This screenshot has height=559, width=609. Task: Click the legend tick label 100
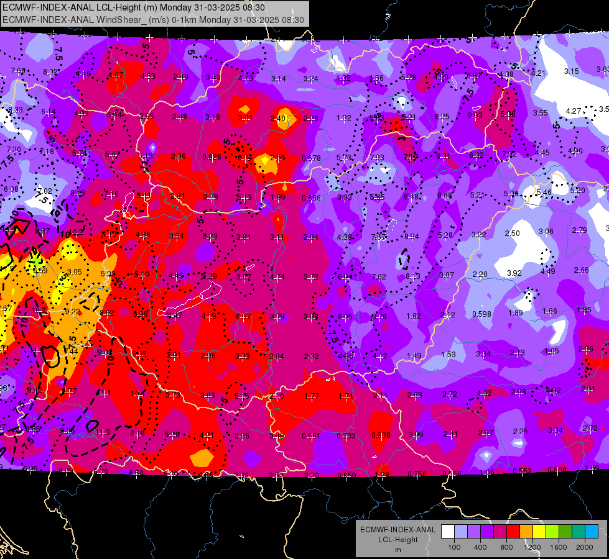click(x=454, y=547)
